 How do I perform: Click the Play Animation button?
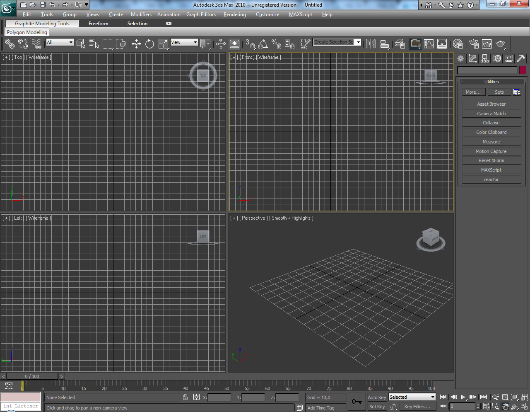tap(463, 397)
